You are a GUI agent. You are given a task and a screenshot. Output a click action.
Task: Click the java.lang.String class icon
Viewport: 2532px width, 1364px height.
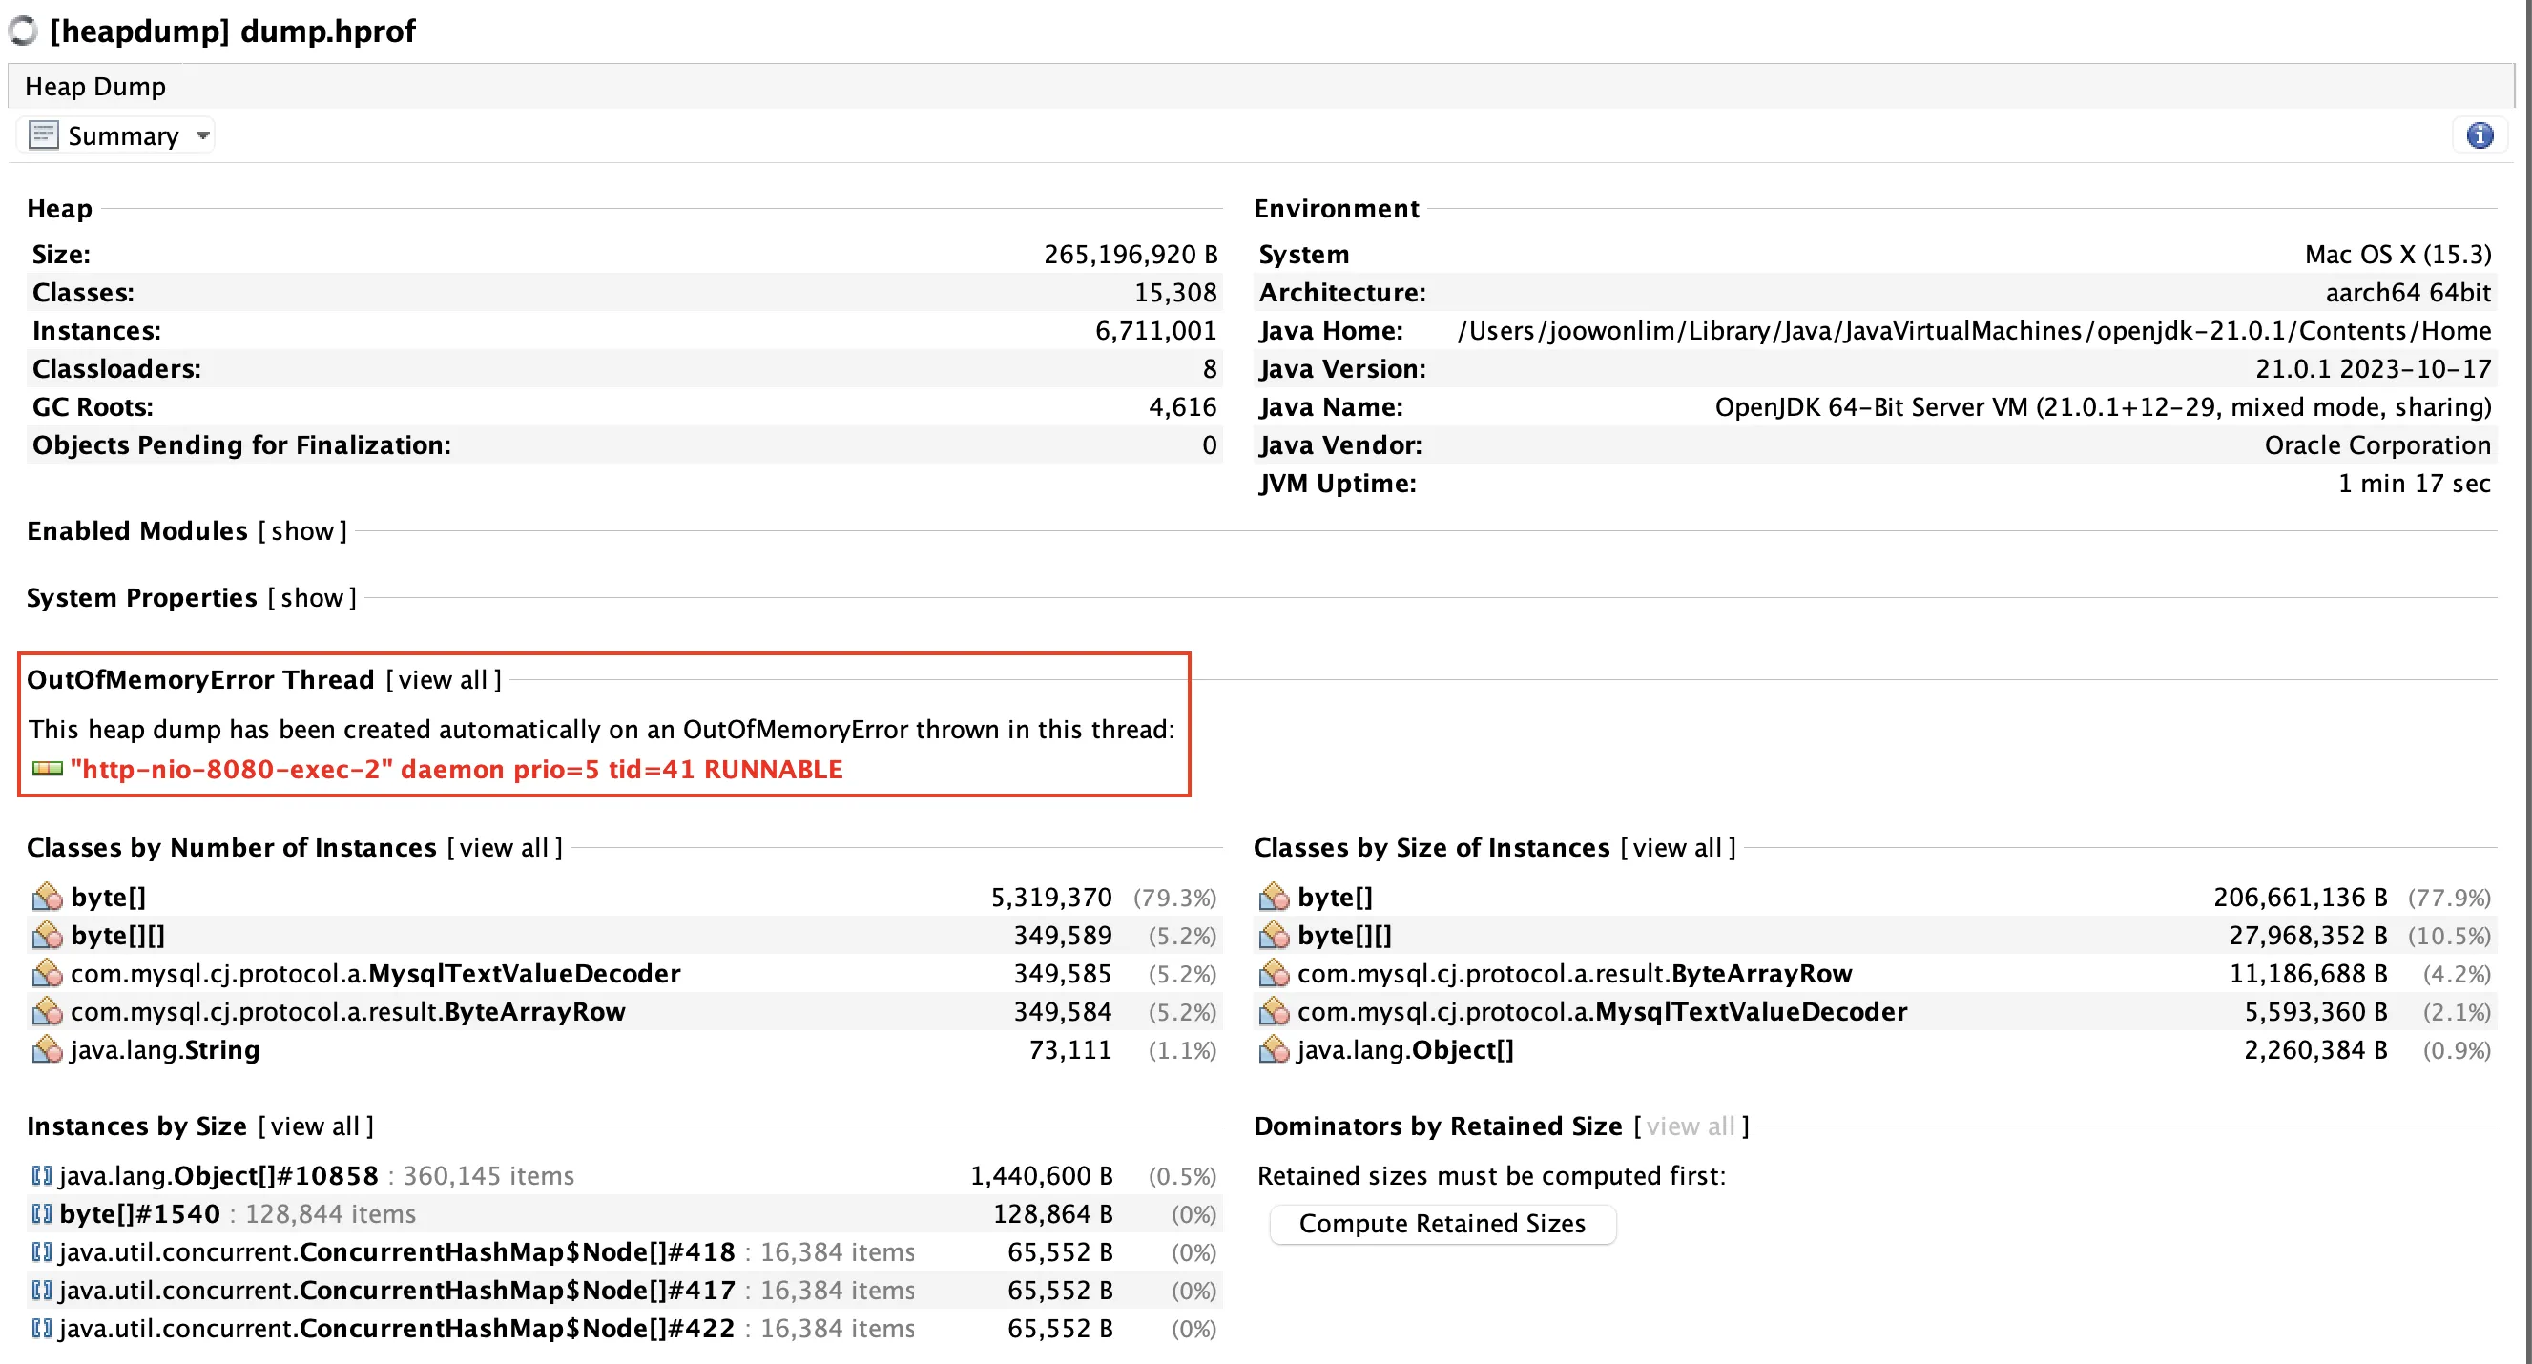tap(46, 1049)
